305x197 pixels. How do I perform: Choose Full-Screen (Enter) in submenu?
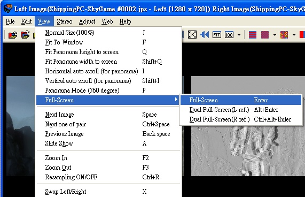(x=241, y=100)
